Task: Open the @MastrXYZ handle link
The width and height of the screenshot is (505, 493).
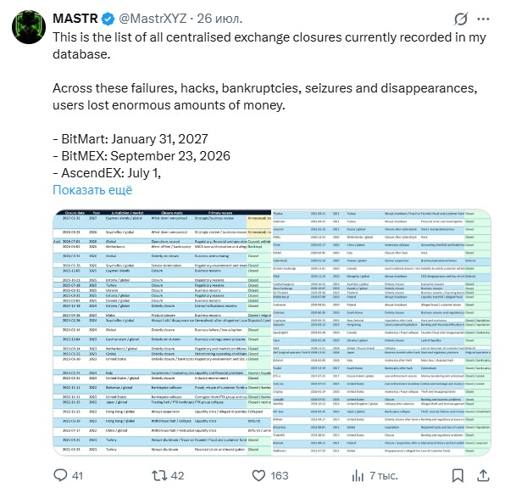Action: click(x=153, y=19)
